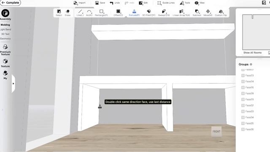The height and width of the screenshot is (152, 270).
Task: Open the Import dropdown
Action: [x=80, y=3]
